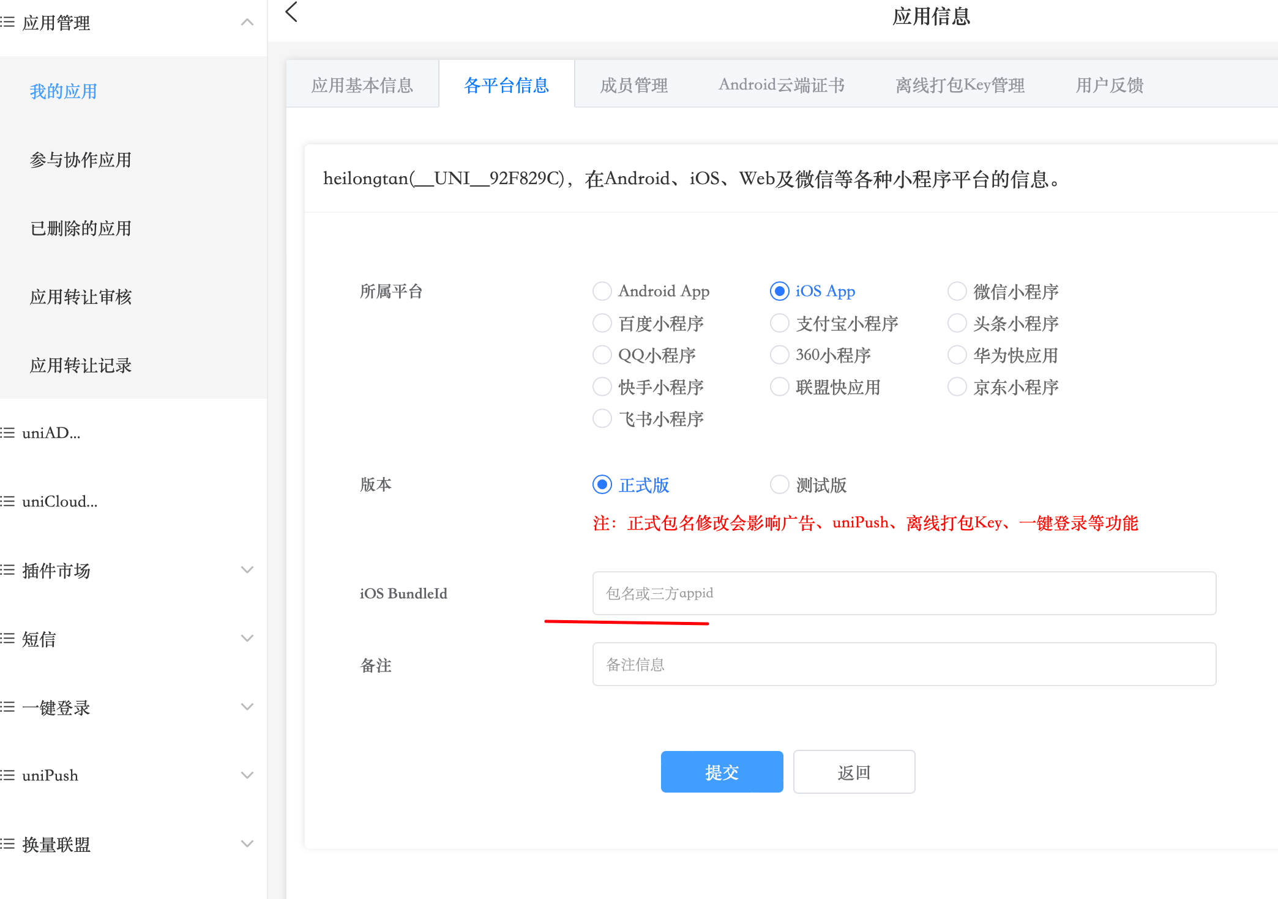Click list icon beside 换量联盟
This screenshot has width=1278, height=899.
tap(7, 844)
